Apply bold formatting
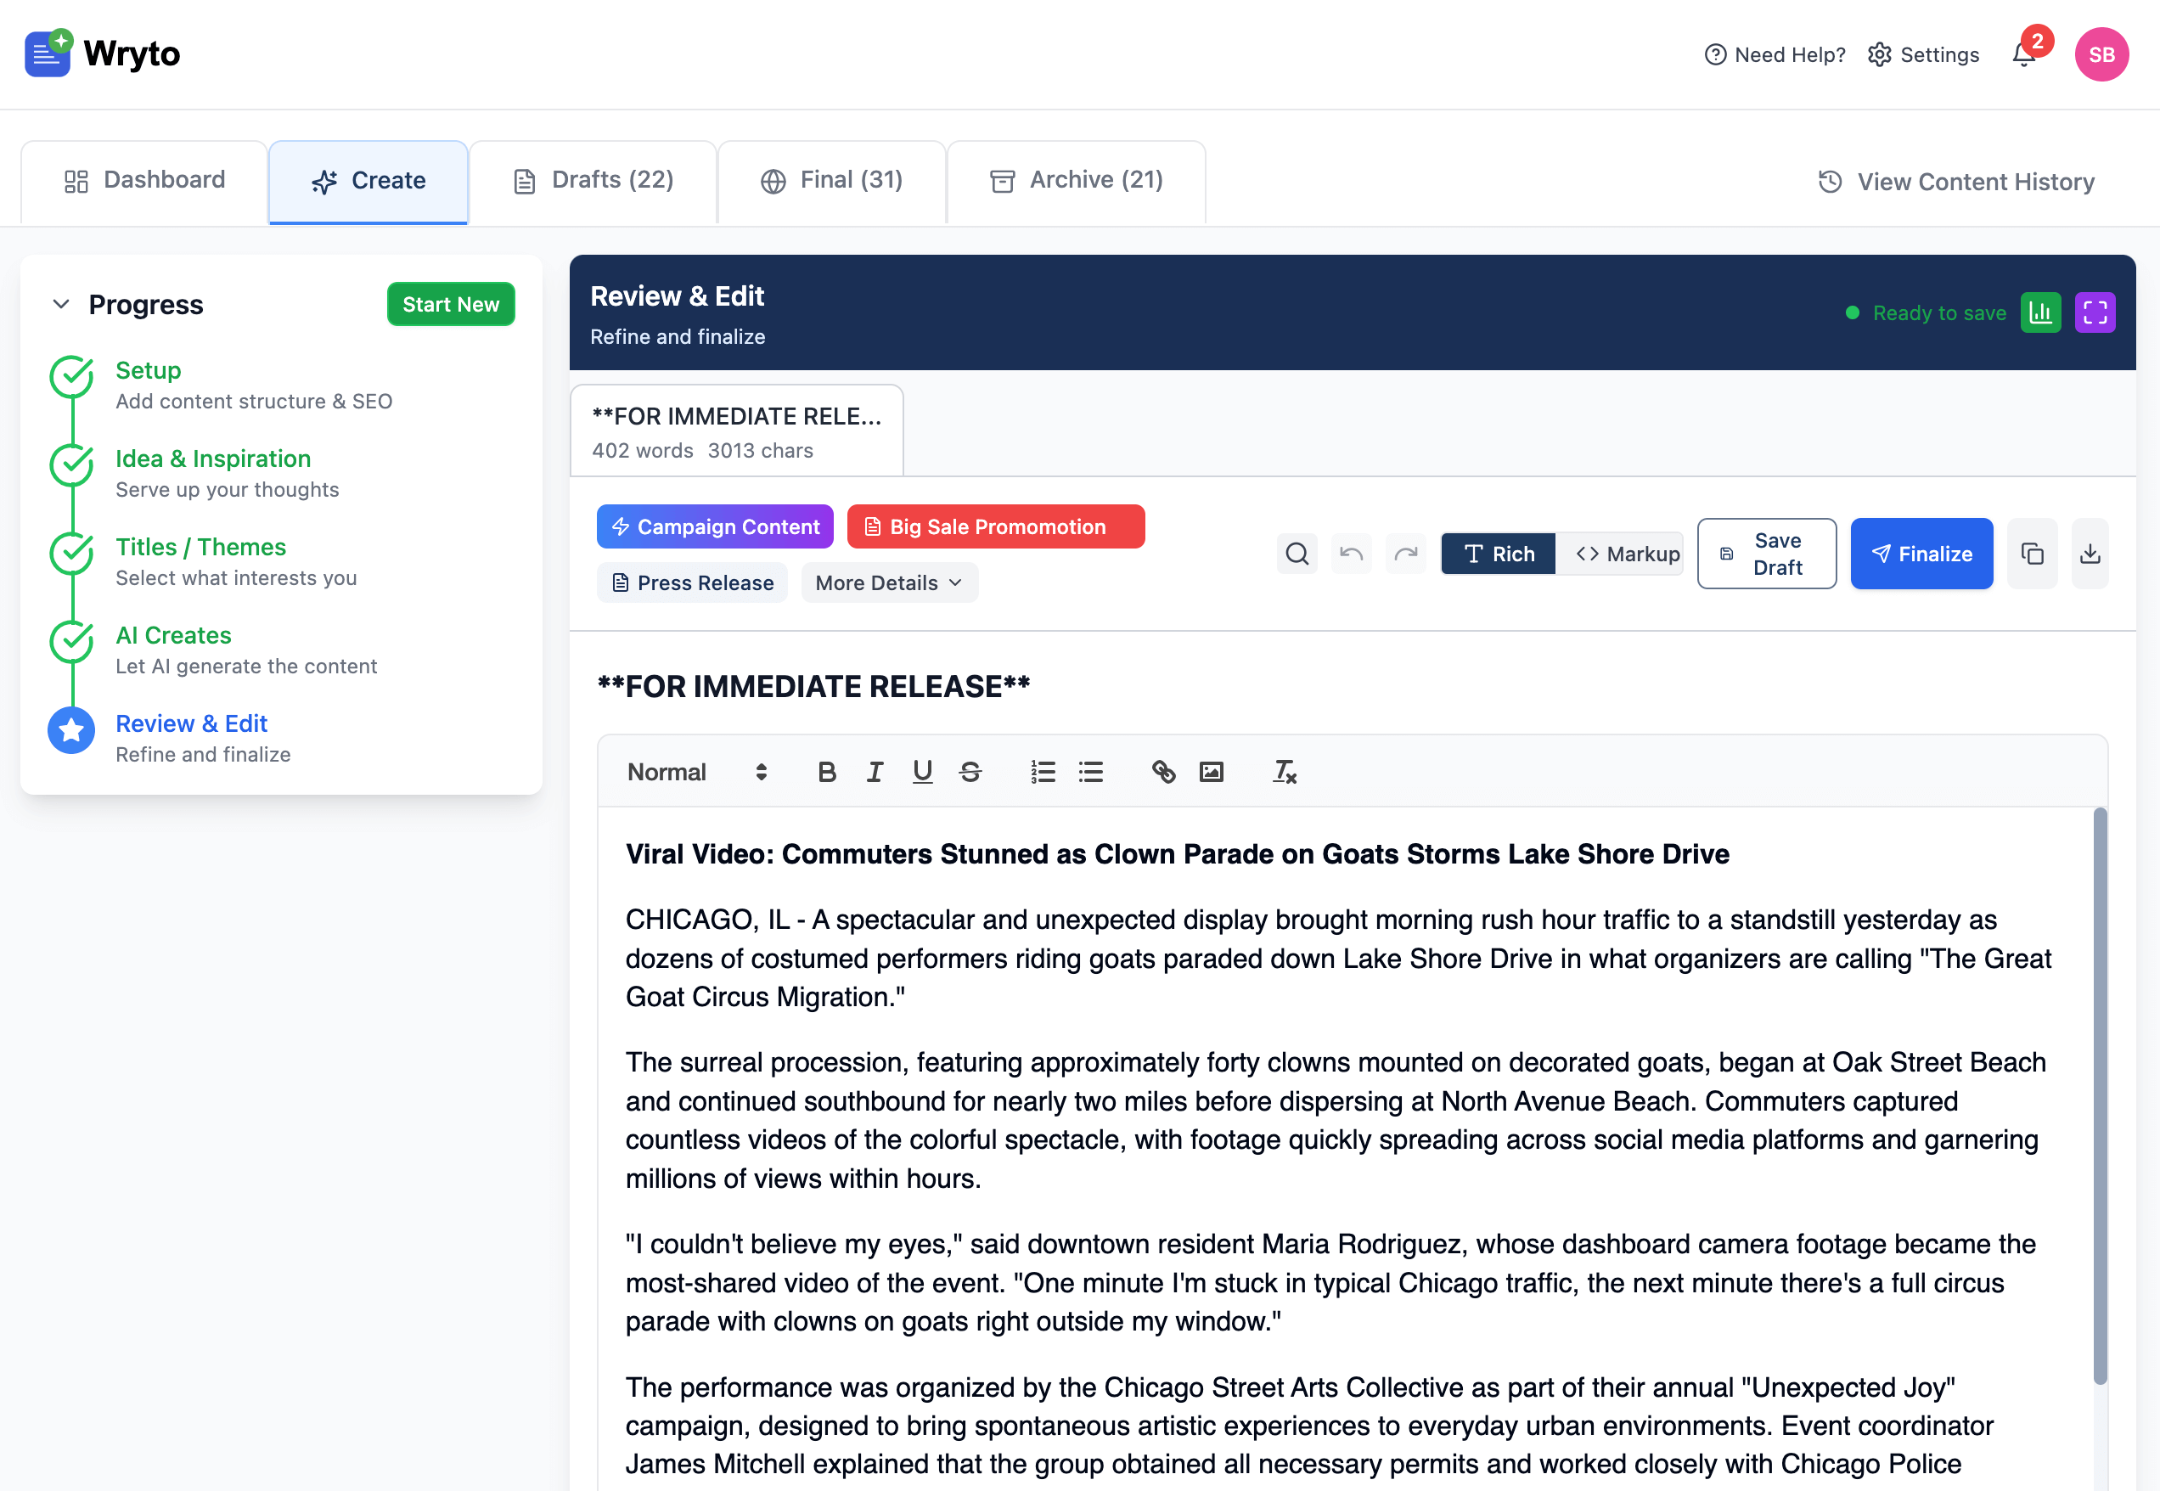The width and height of the screenshot is (2160, 1491). coord(826,772)
